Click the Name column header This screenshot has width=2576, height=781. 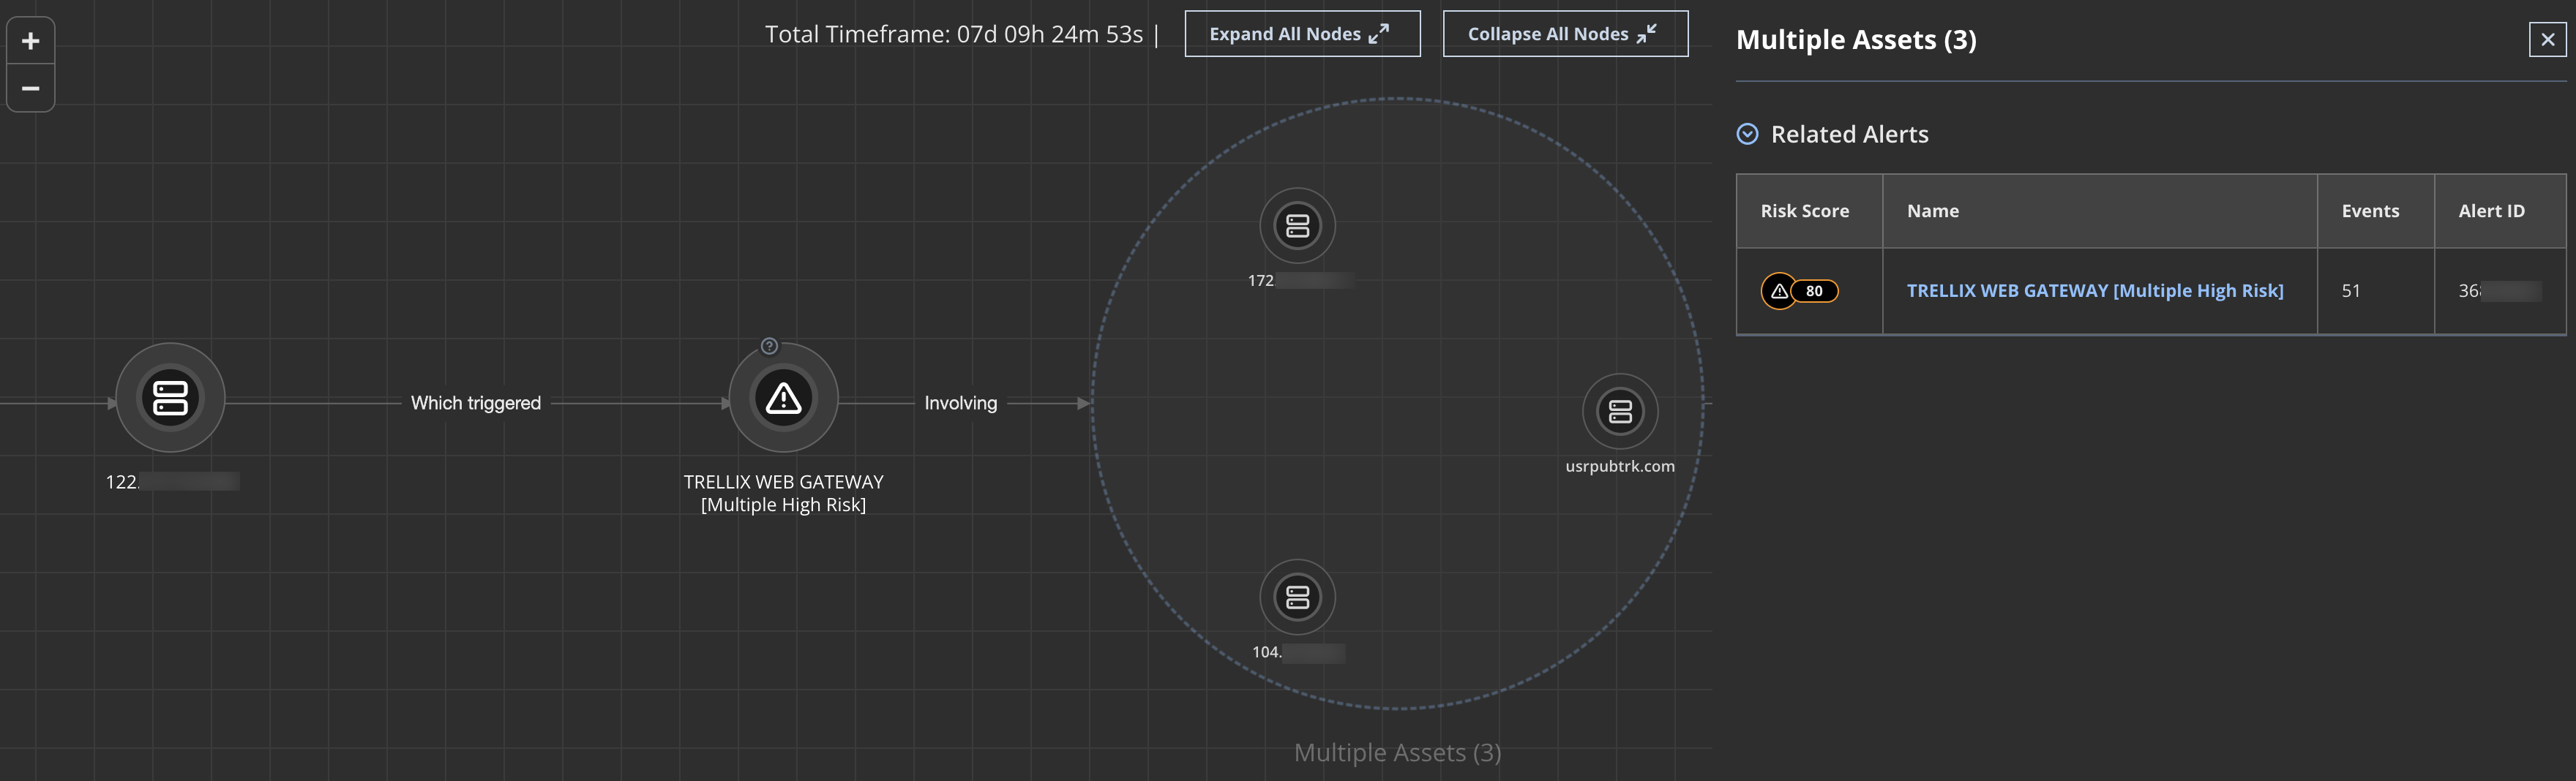tap(2100, 211)
